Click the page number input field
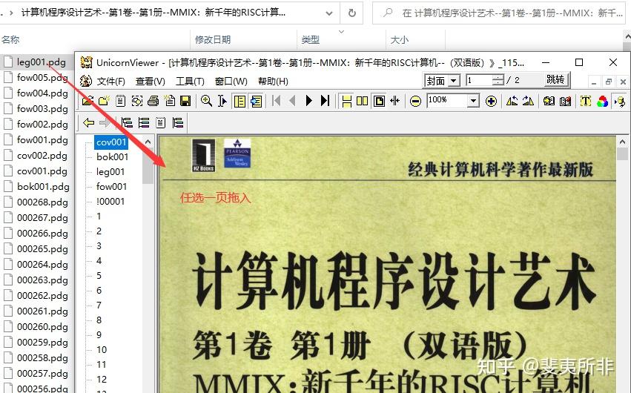Viewport: 631px width, 393px height. (479, 80)
